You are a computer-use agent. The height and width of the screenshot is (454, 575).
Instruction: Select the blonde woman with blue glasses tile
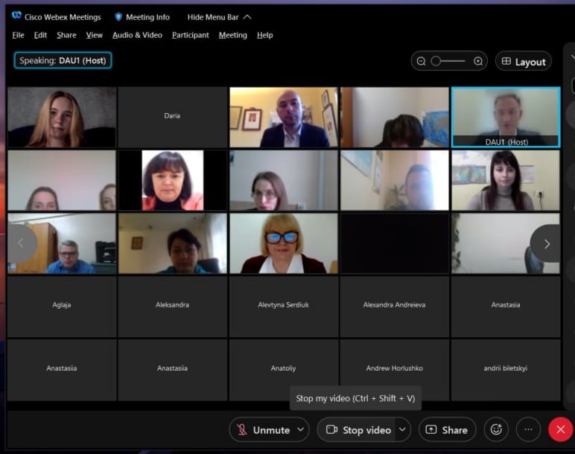(x=284, y=243)
